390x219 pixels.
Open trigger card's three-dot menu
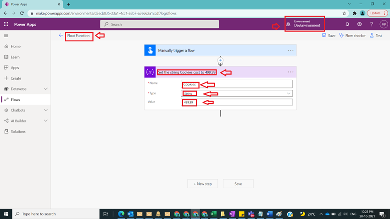click(290, 50)
